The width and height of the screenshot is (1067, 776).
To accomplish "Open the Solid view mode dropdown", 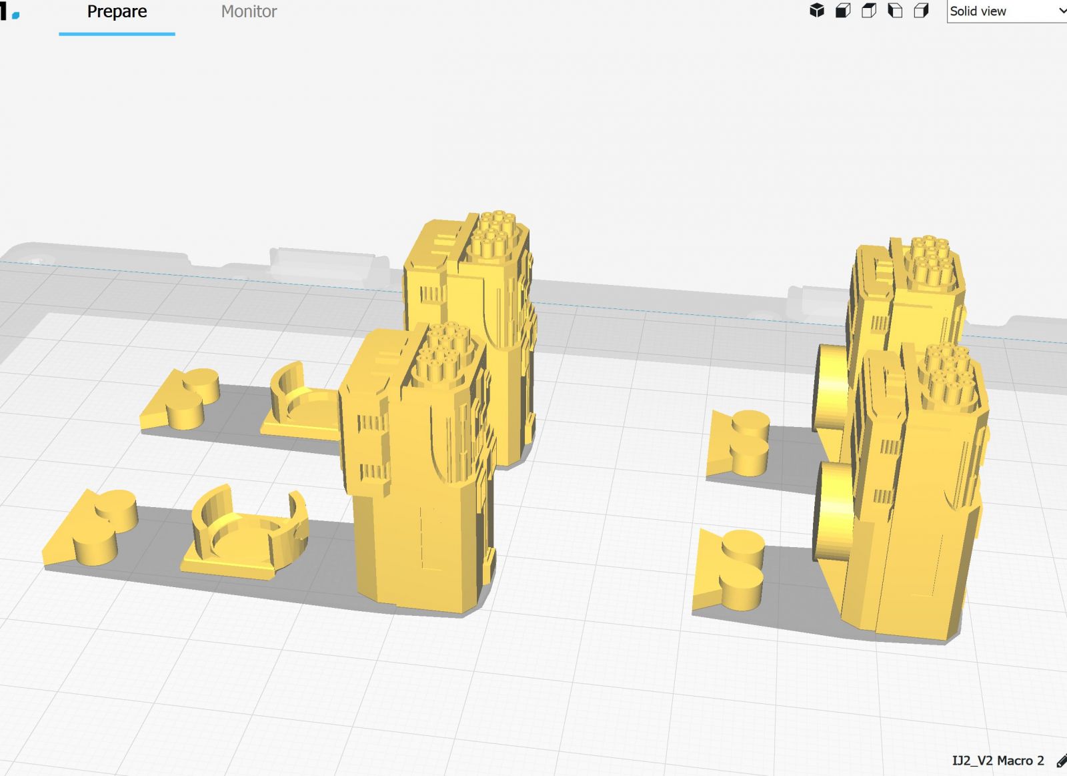I will point(1007,11).
